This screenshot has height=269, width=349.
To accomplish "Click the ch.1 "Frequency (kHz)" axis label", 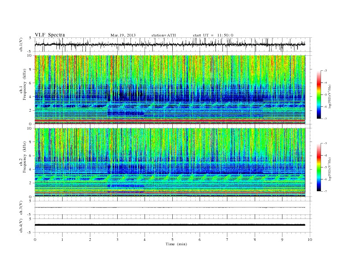I will [24, 84].
